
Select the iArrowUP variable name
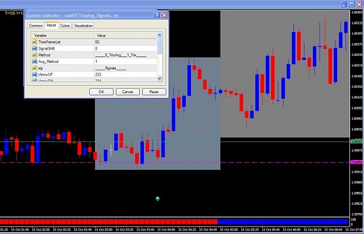click(45, 75)
